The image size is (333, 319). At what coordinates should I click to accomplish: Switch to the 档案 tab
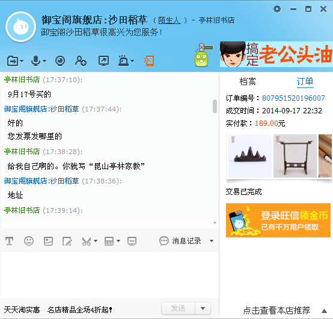click(248, 82)
